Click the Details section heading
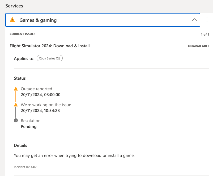This screenshot has height=176, width=213. click(x=20, y=145)
